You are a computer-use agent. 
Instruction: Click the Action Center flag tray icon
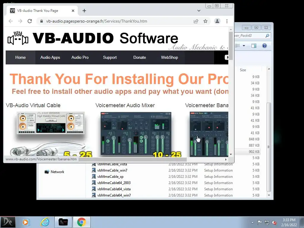click(259, 222)
